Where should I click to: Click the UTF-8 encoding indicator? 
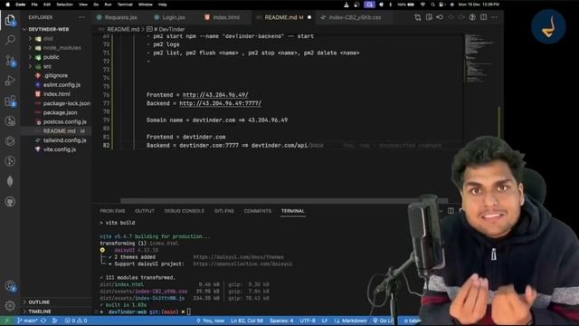click(308, 321)
